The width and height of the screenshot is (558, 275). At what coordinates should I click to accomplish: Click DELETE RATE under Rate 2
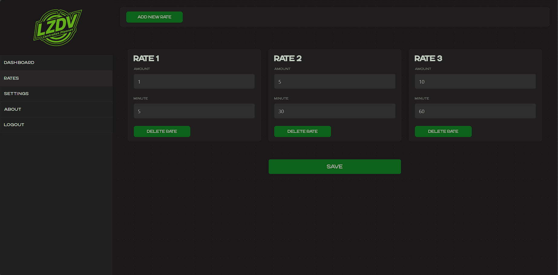point(302,131)
